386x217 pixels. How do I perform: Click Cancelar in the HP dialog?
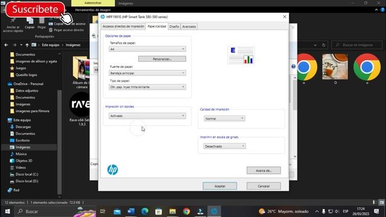(x=264, y=186)
